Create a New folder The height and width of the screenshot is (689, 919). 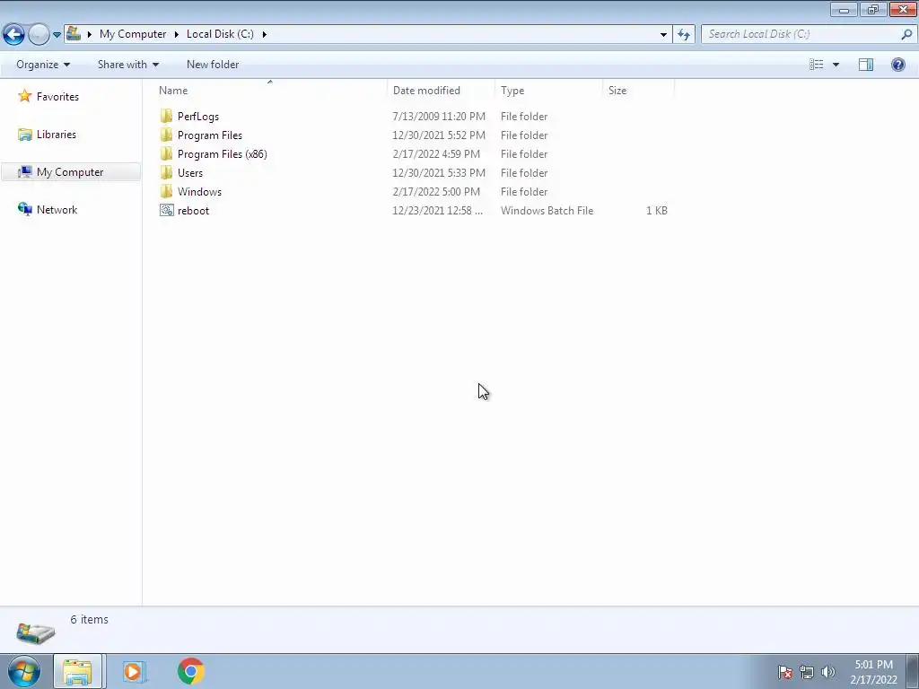pyautogui.click(x=213, y=65)
